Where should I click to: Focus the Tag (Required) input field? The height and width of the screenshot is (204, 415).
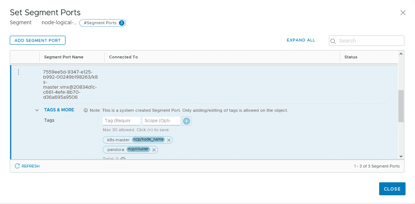pyautogui.click(x=121, y=121)
